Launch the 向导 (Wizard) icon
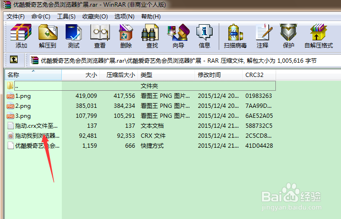The image size is (341, 219). pyautogui.click(x=178, y=32)
